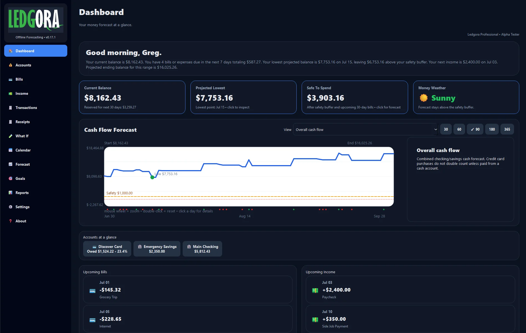This screenshot has height=333, width=526.
Task: Click the Sep 28 axis date label
Action: coord(379,216)
